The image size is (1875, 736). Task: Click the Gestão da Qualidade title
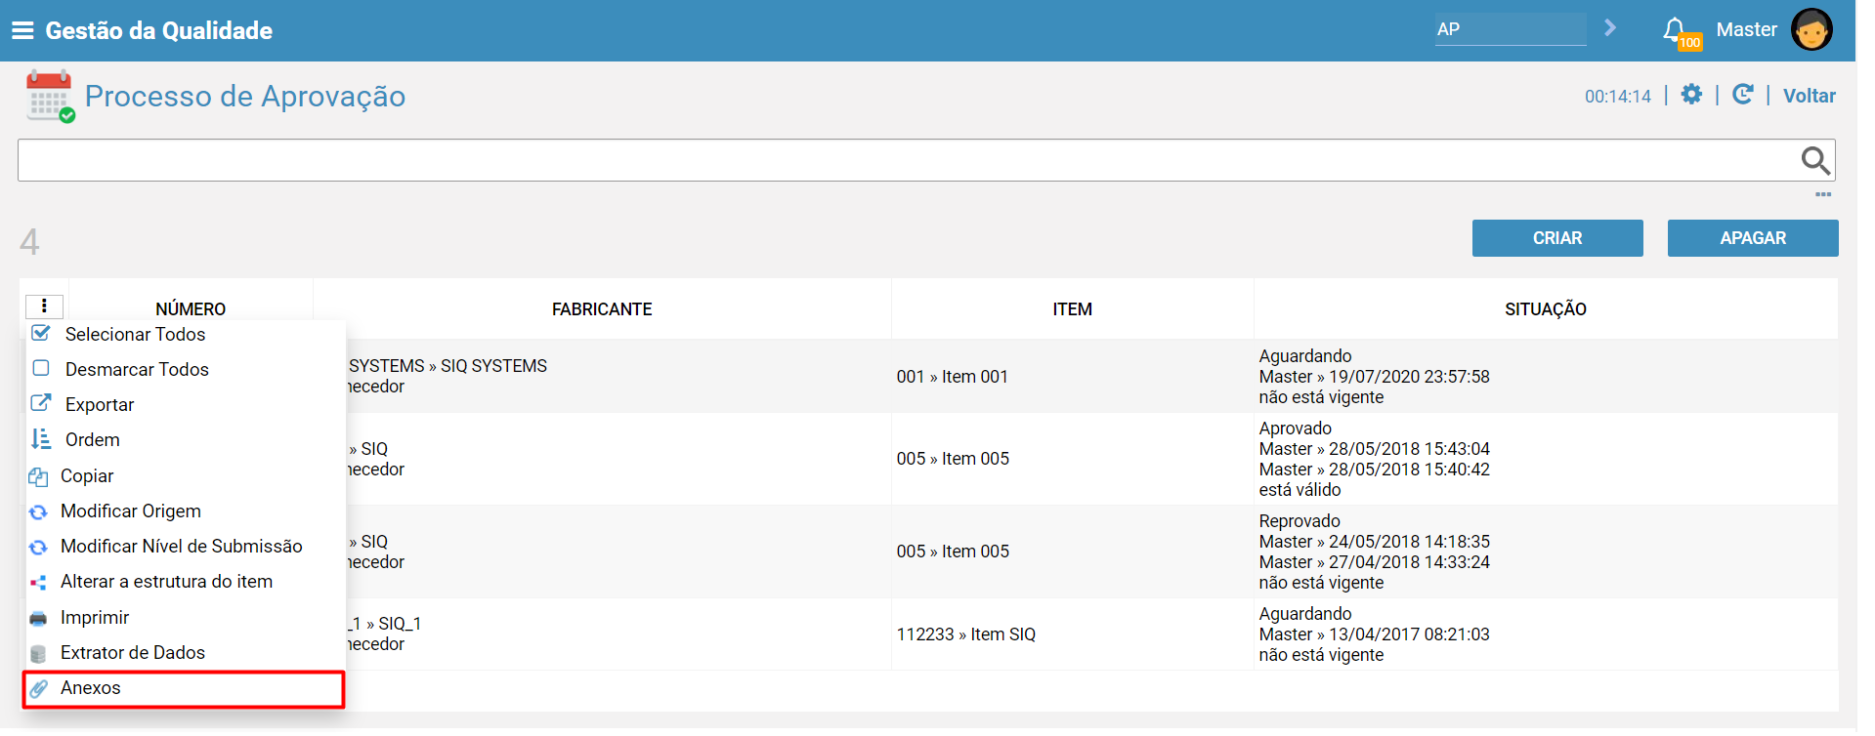pyautogui.click(x=159, y=30)
